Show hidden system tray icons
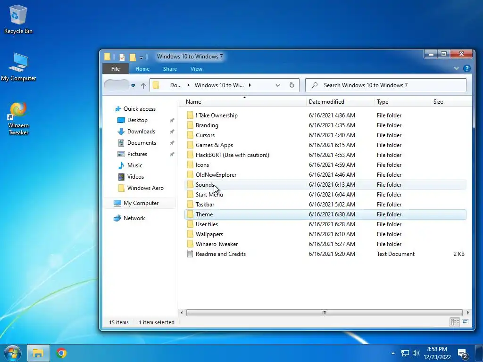 point(393,353)
